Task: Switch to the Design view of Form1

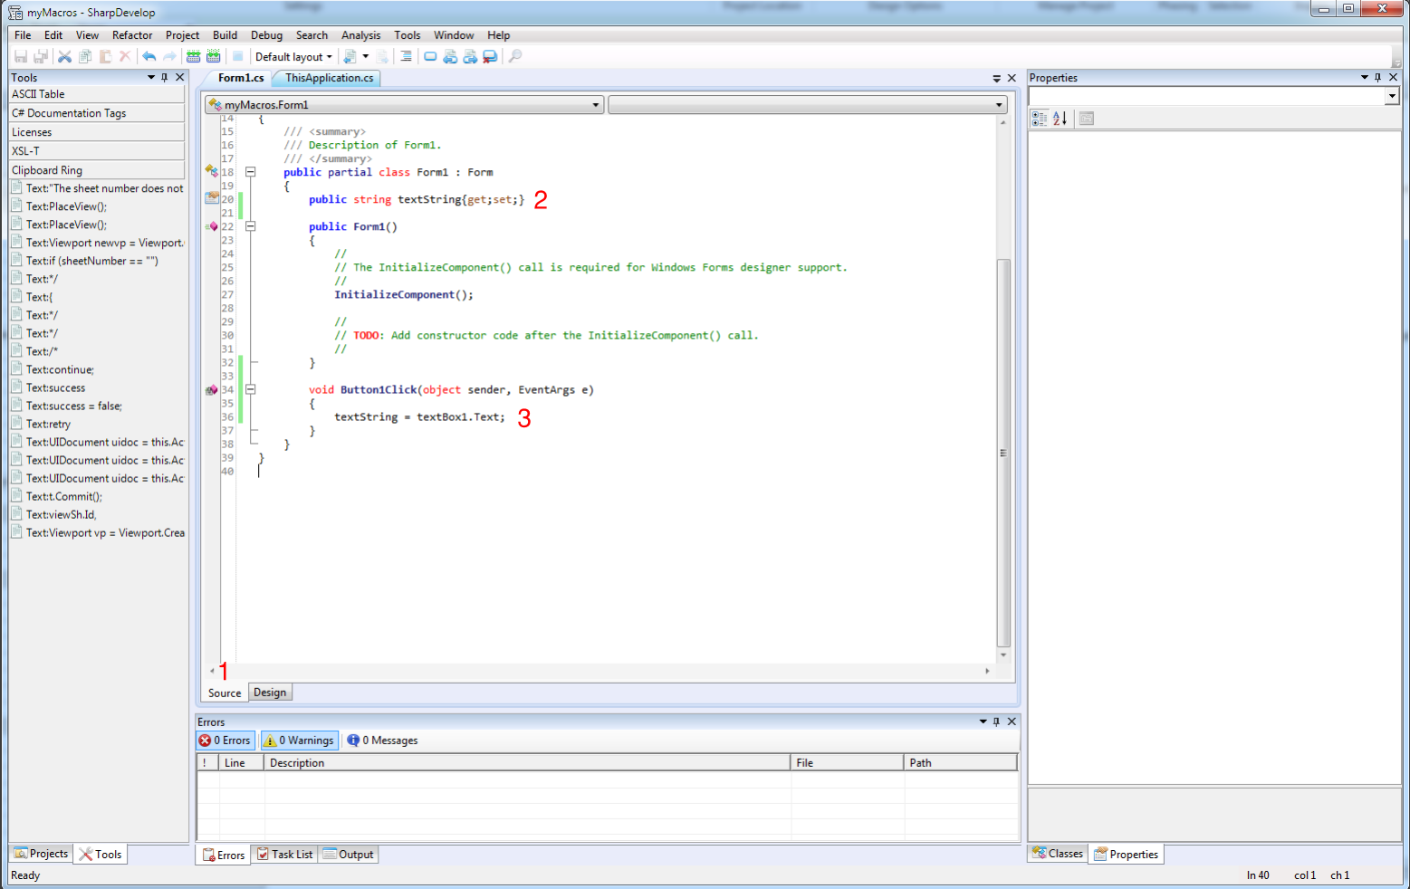Action: [x=270, y=692]
